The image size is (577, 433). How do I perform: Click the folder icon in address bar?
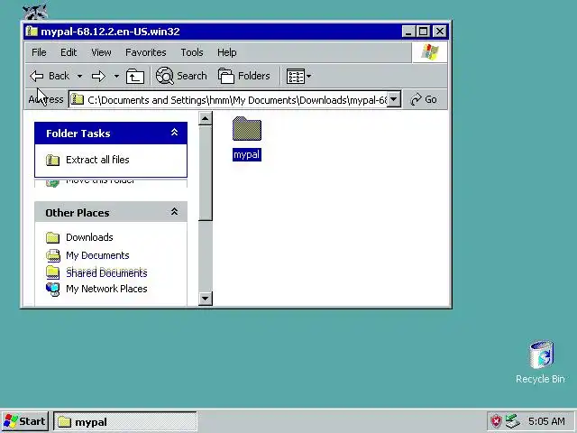pyautogui.click(x=78, y=99)
